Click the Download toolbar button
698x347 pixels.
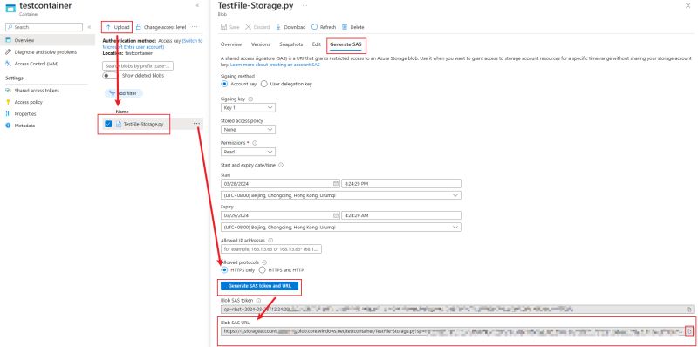[x=291, y=27]
